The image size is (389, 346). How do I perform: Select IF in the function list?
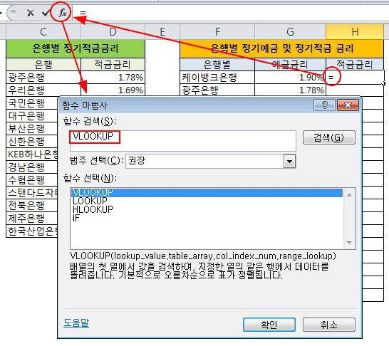[207, 218]
